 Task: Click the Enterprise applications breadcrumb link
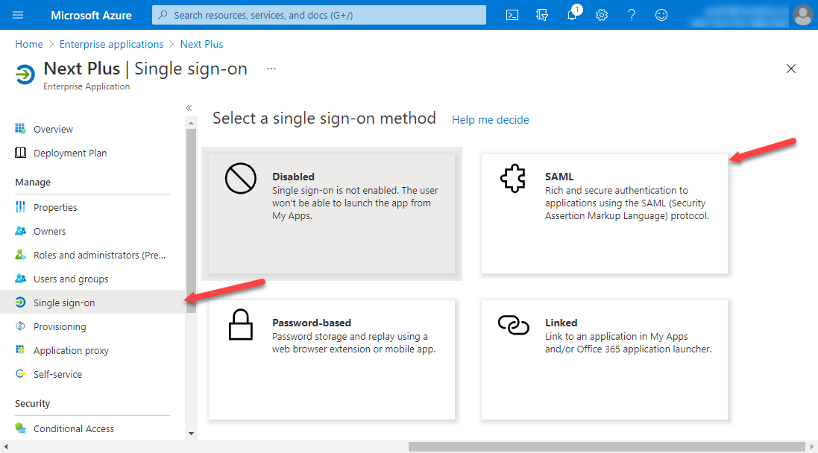(111, 44)
